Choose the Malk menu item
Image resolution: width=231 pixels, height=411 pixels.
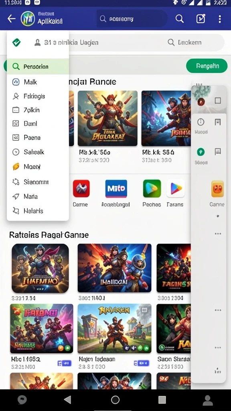click(x=38, y=82)
